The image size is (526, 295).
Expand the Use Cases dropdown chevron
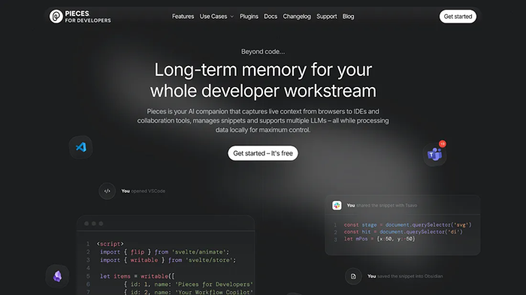point(231,17)
